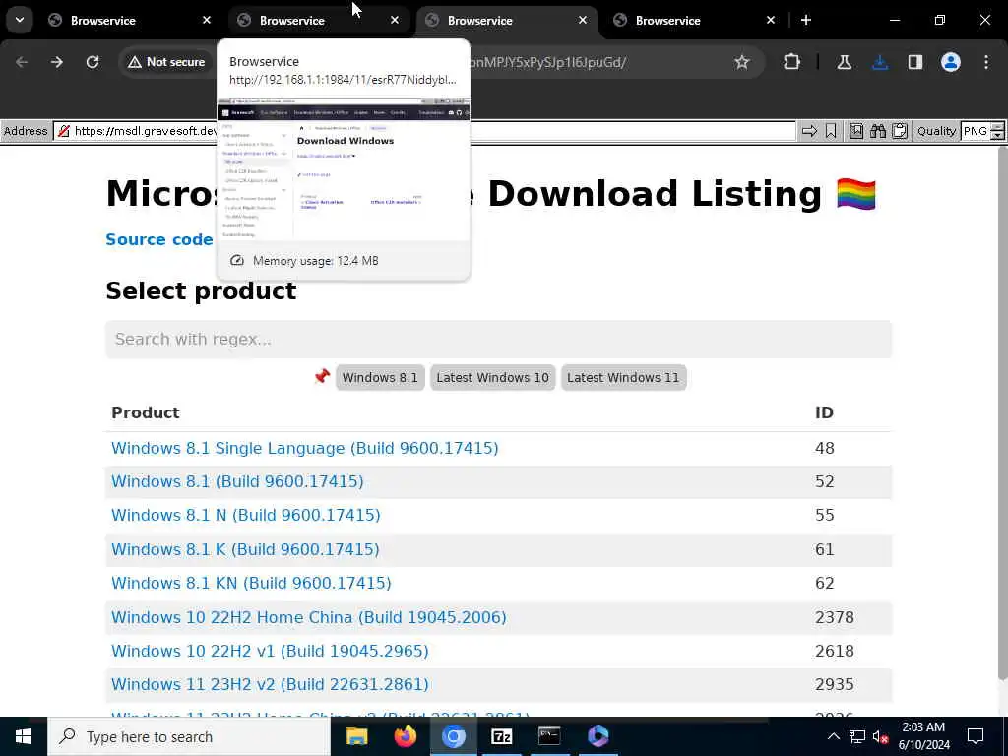Click the Not secure site indicator

pyautogui.click(x=166, y=62)
